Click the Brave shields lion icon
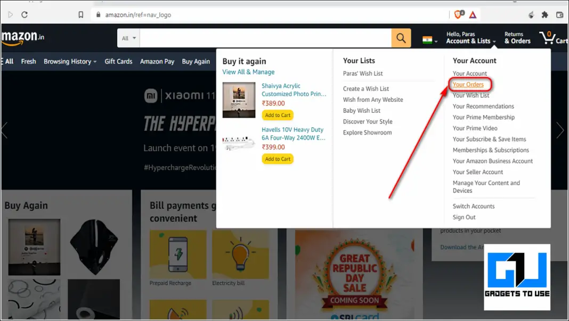 (458, 14)
